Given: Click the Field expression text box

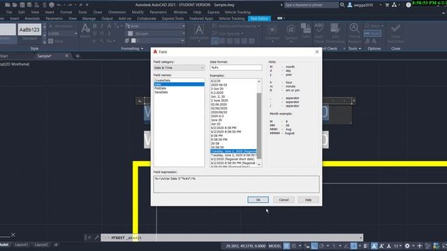Looking at the screenshot, I should pos(236,184).
